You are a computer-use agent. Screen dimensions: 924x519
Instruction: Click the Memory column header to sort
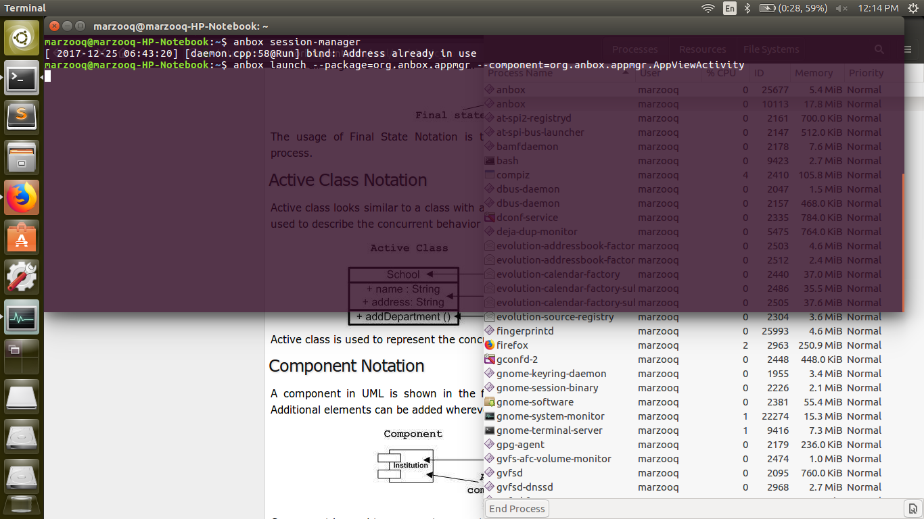coord(814,73)
